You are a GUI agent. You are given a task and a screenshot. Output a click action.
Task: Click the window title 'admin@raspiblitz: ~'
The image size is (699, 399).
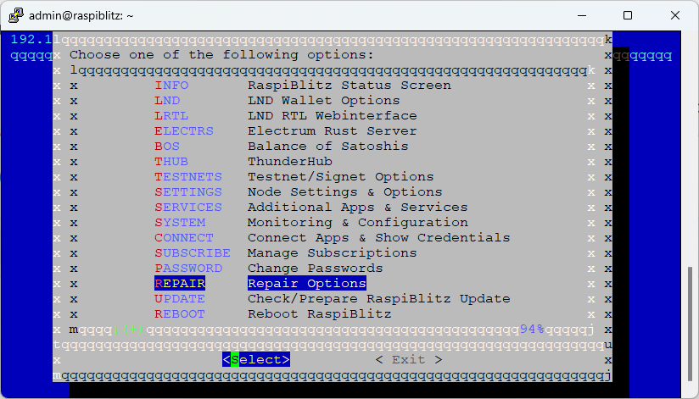tap(81, 15)
